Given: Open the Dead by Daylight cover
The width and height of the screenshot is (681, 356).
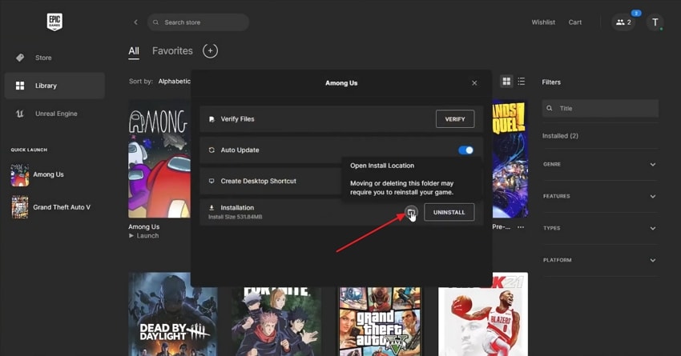Looking at the screenshot, I should pyautogui.click(x=173, y=314).
